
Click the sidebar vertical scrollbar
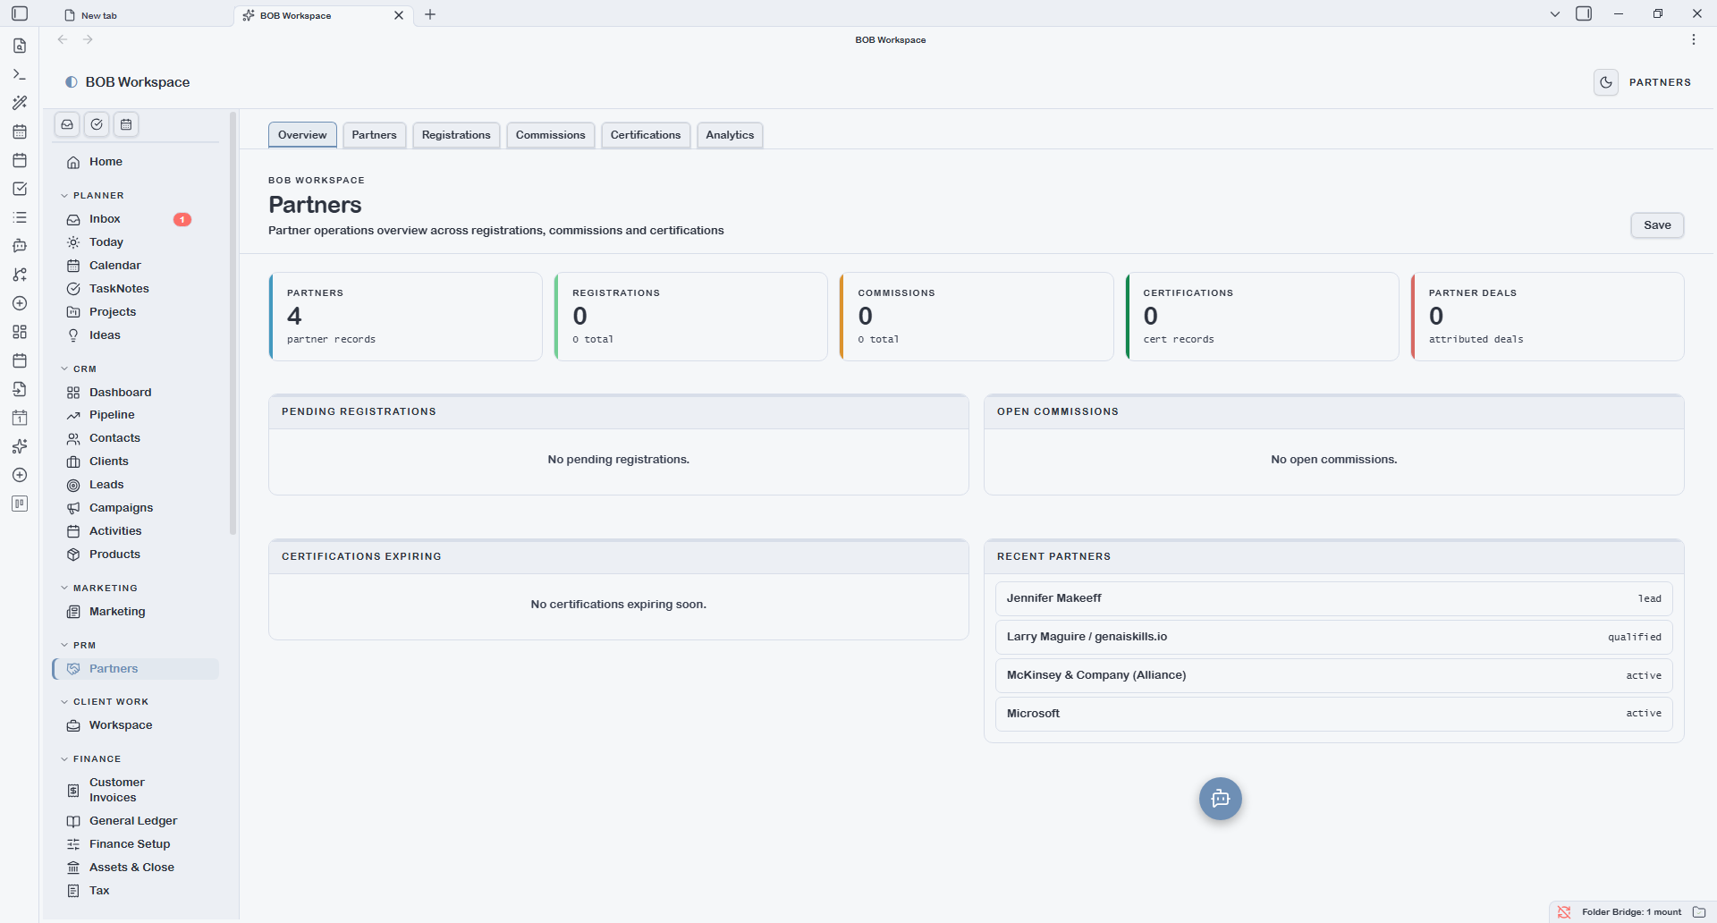pos(233,322)
